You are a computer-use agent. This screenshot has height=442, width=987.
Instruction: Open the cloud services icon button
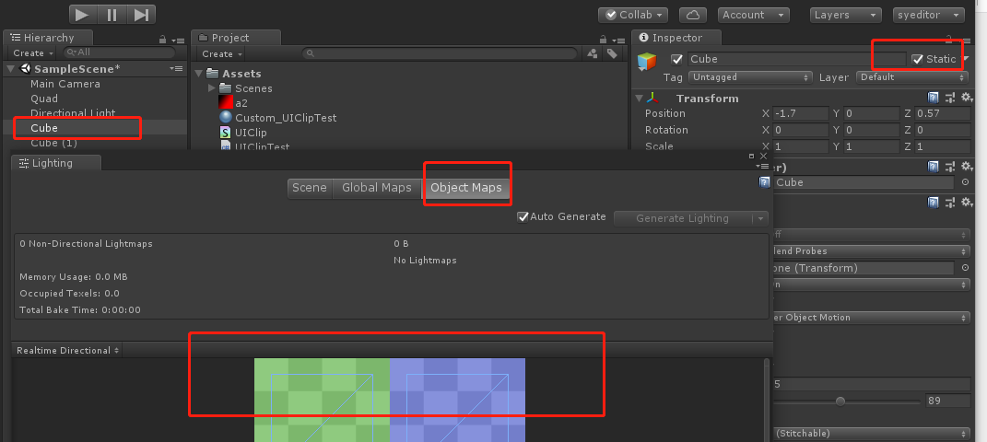click(692, 15)
